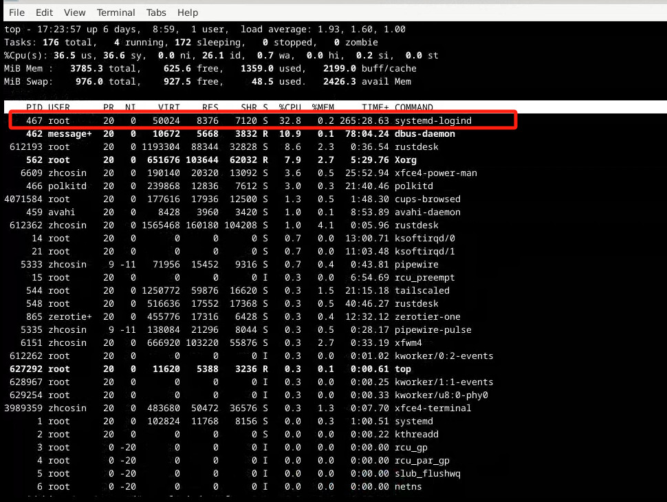Click the load average 1.93 value
The image size is (667, 502).
[x=329, y=30]
